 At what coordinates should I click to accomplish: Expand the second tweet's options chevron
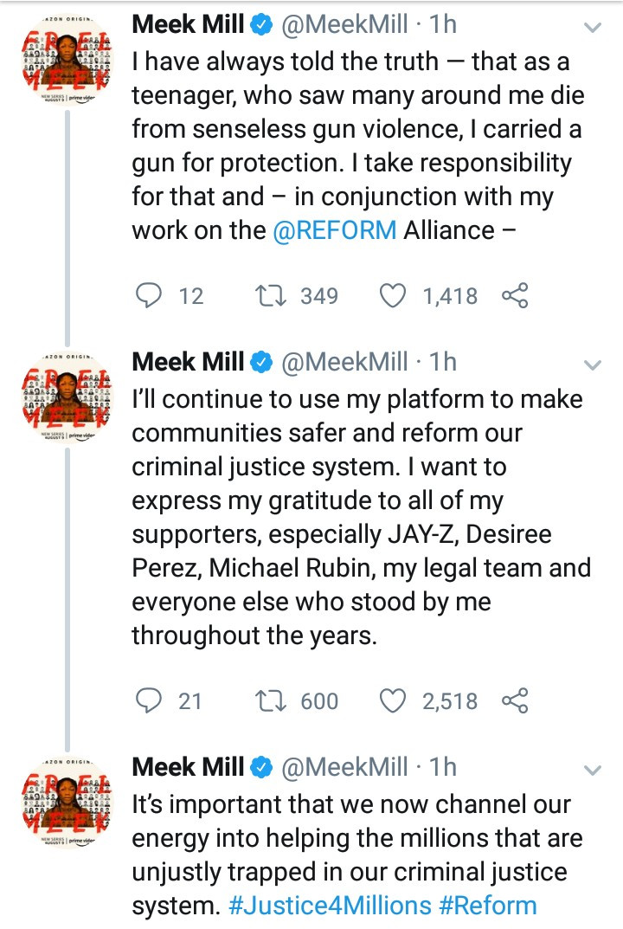(593, 365)
